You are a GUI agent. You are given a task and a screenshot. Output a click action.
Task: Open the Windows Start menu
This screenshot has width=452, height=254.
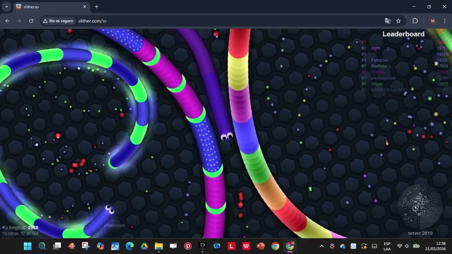click(x=28, y=246)
